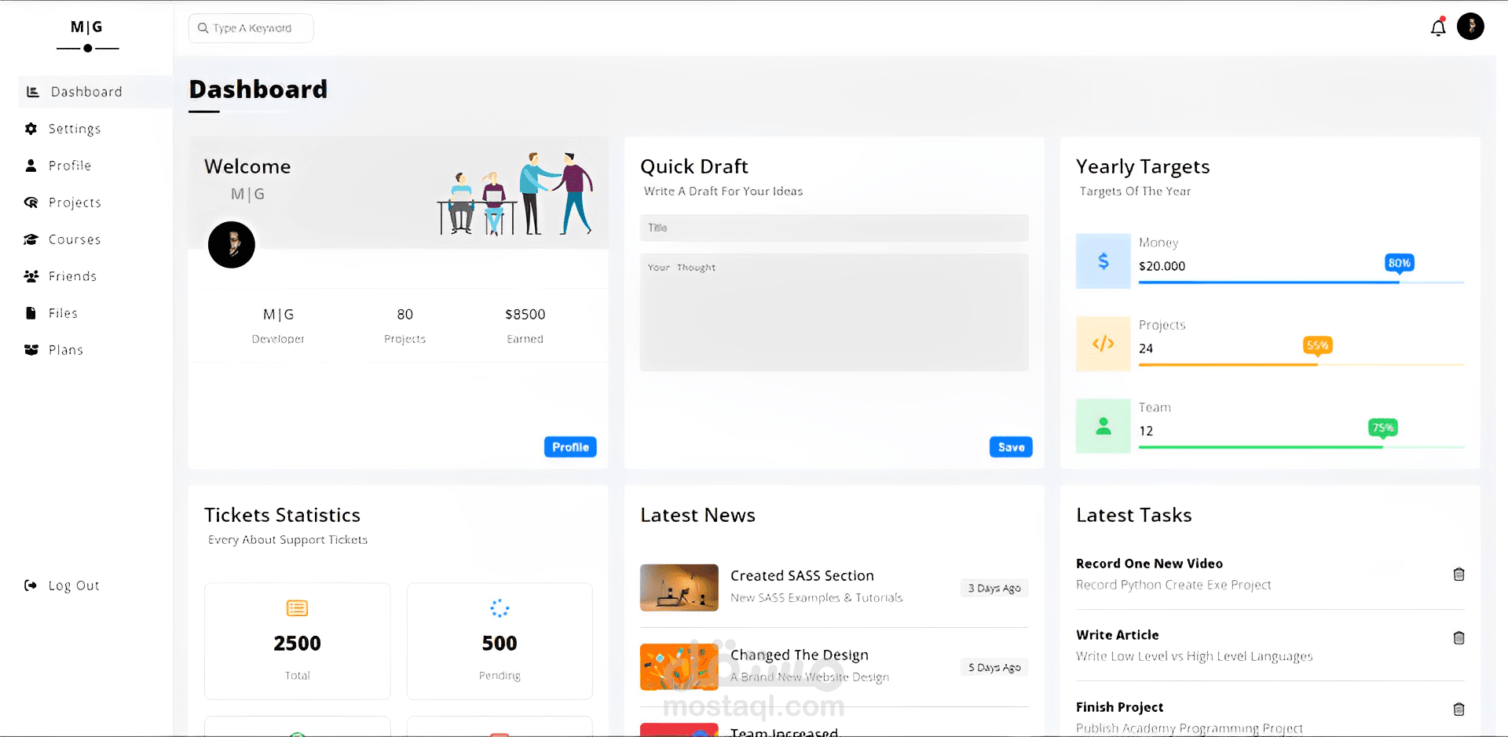Click the M|G logo in the sidebar
This screenshot has width=1508, height=737.
coord(87,27)
